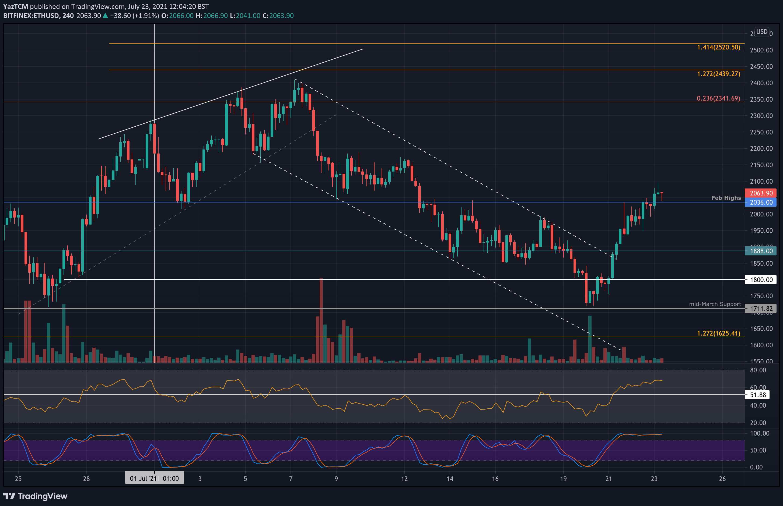Click the 1650.00 price axis label
Viewport: 783px width, 506px height.
pos(761,329)
